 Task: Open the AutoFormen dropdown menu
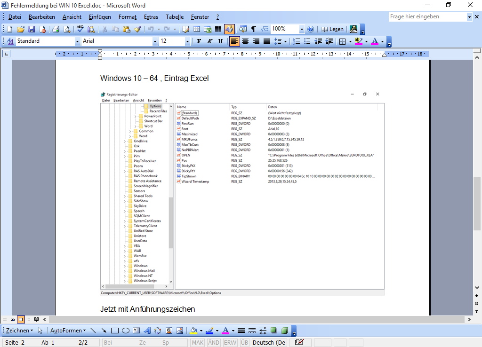68,331
